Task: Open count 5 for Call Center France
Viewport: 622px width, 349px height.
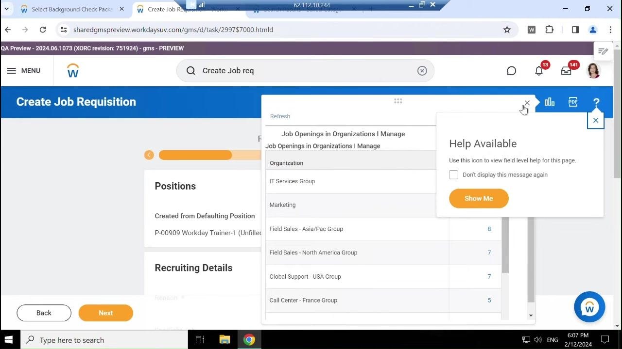Action: pyautogui.click(x=489, y=301)
